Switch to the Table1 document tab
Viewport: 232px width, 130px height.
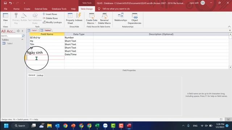(x=33, y=30)
